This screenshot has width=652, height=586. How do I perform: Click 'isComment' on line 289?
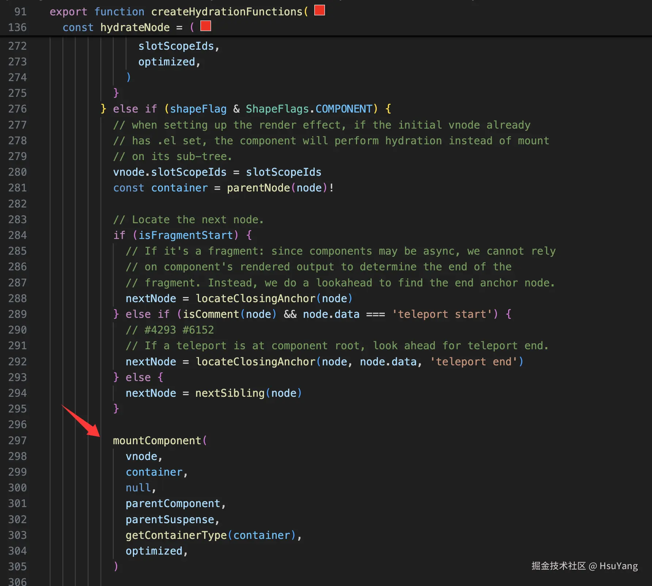coord(211,314)
